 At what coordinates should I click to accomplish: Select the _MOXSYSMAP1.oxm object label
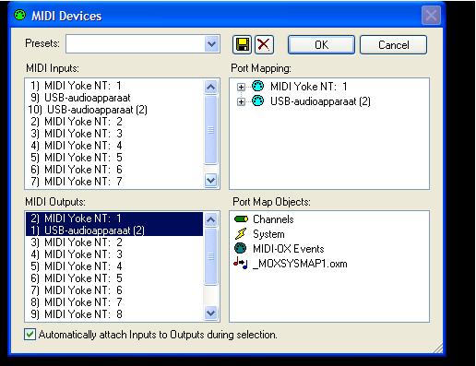tap(300, 264)
